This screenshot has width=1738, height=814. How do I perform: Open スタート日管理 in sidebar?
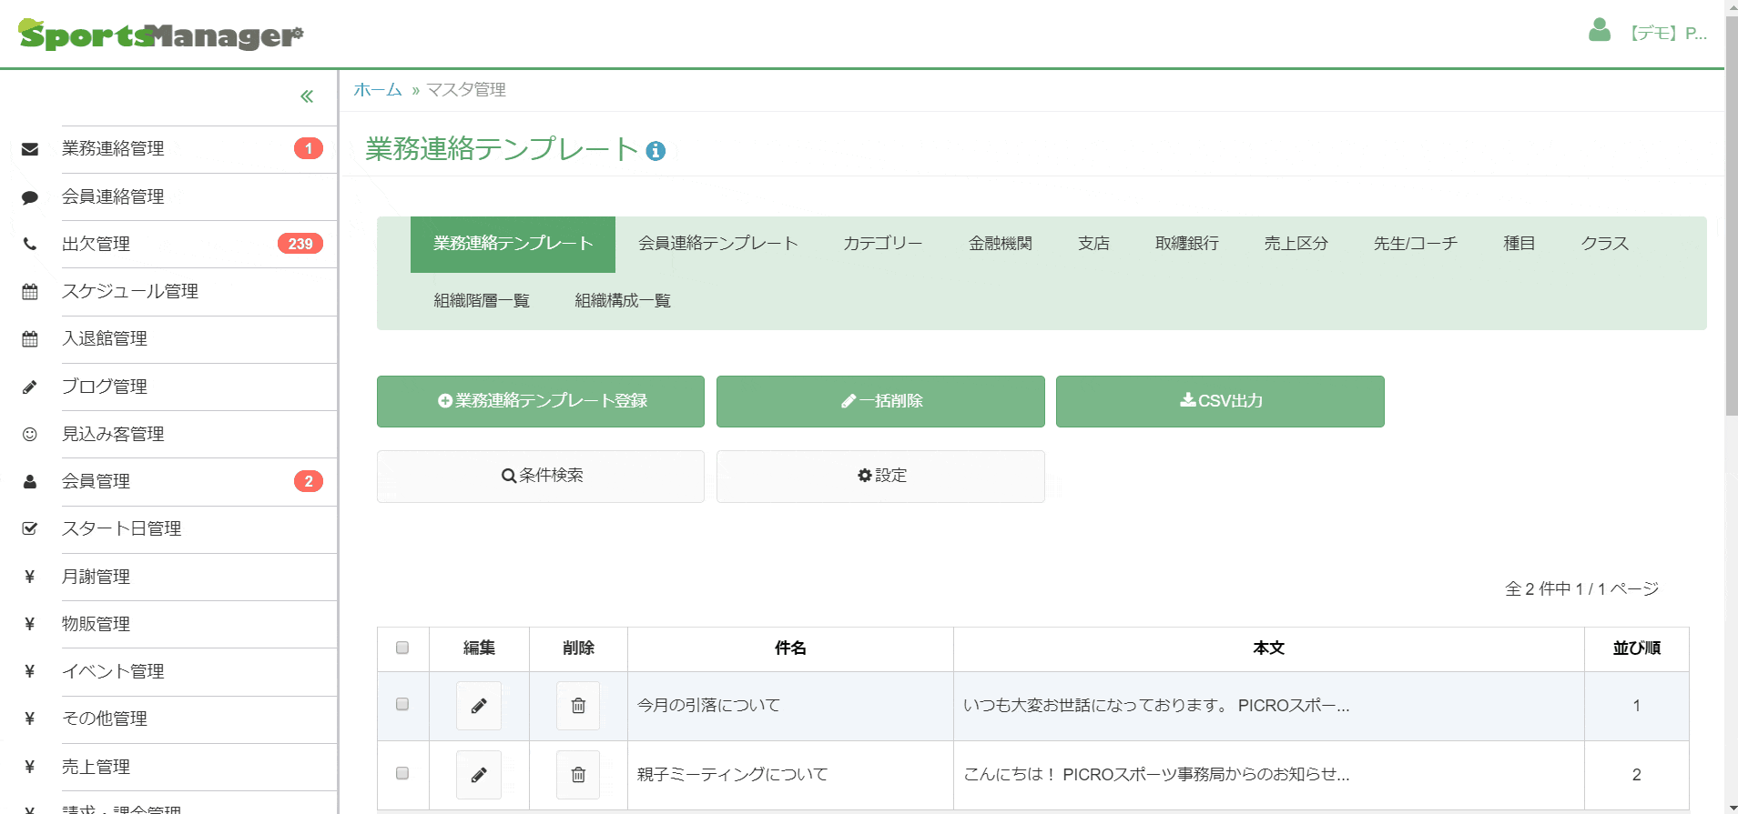tap(121, 528)
